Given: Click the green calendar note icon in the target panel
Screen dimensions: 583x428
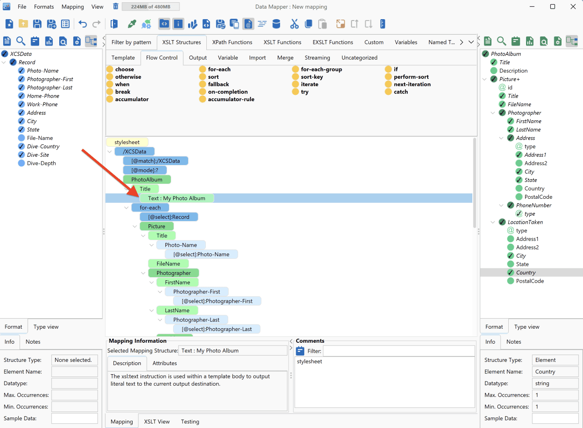Looking at the screenshot, I should (516, 41).
